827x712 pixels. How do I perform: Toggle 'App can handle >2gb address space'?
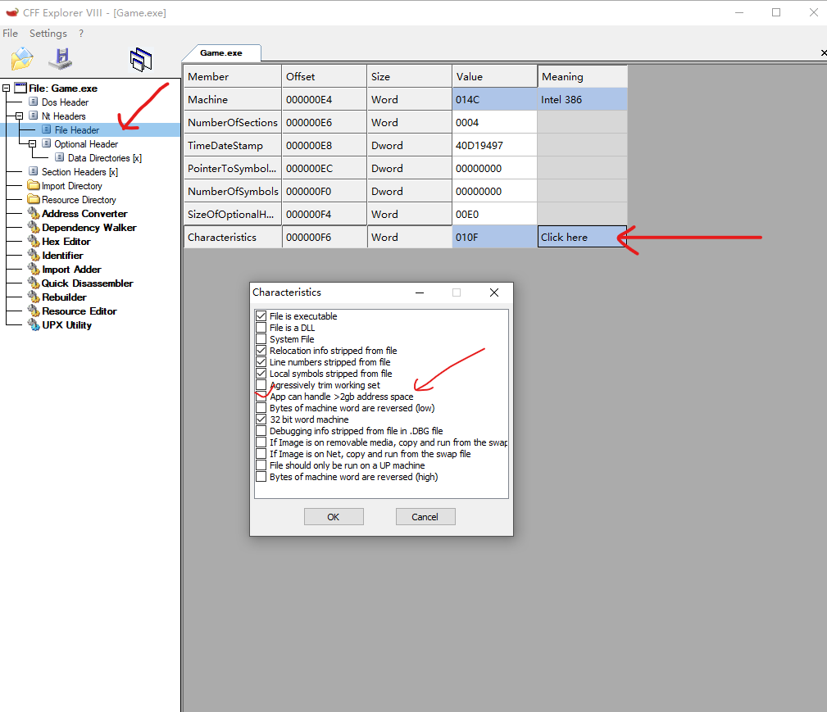click(261, 397)
